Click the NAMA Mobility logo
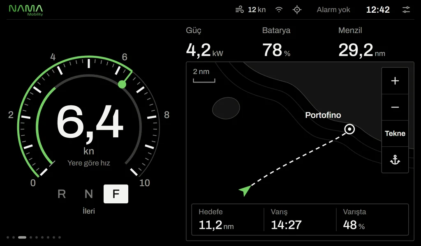Screen dimensions: 421x246 click(26, 10)
